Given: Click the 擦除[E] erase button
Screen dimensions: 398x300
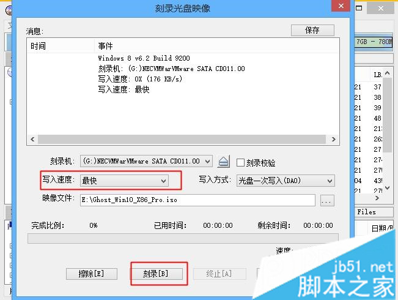Looking at the screenshot, I should [91, 274].
